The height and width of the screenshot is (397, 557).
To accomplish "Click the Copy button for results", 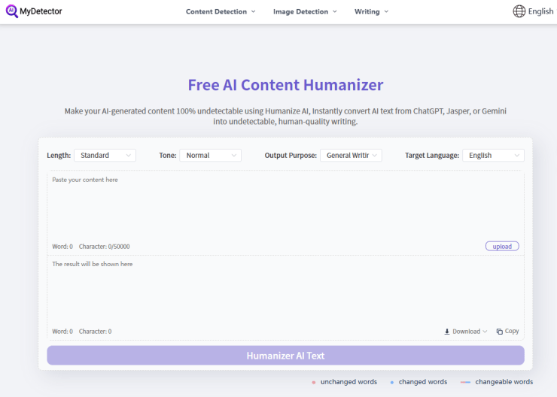I will 512,332.
